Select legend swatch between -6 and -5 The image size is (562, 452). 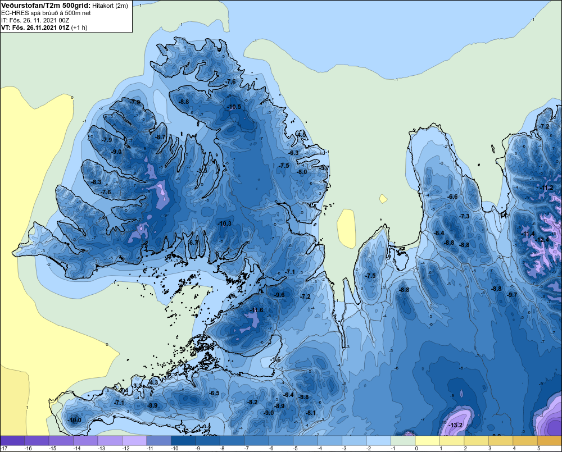pyautogui.click(x=280, y=441)
